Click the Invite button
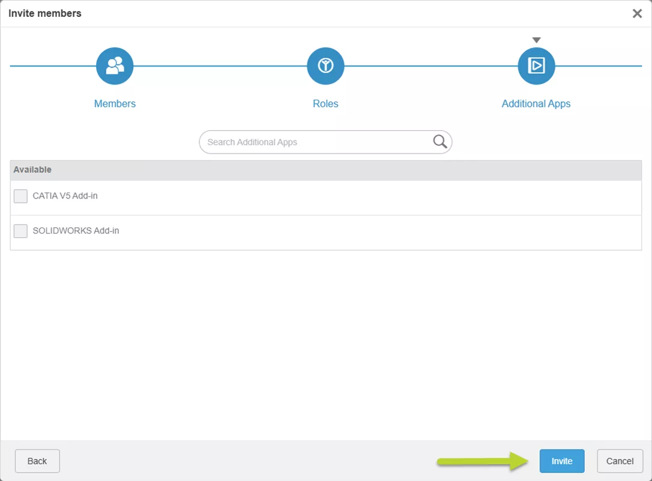Screen dimensions: 652x481 [561, 461]
